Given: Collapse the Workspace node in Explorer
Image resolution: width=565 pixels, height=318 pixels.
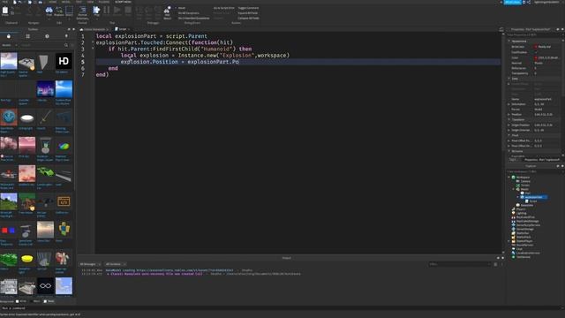Looking at the screenshot, I should pyautogui.click(x=509, y=178).
